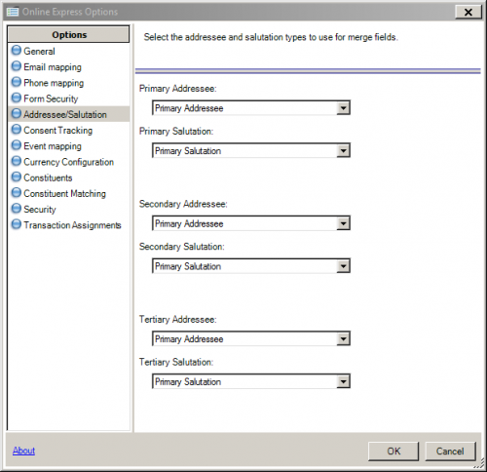Viewport: 487px width, 472px height.
Task: Open the Primary Addressee dropdown arrow
Action: (343, 108)
